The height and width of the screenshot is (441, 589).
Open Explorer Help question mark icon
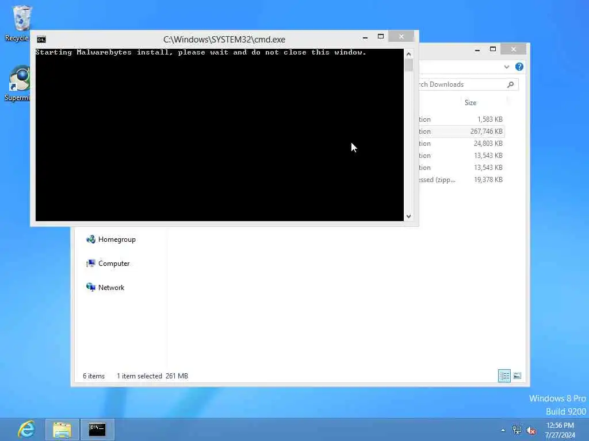click(x=519, y=67)
